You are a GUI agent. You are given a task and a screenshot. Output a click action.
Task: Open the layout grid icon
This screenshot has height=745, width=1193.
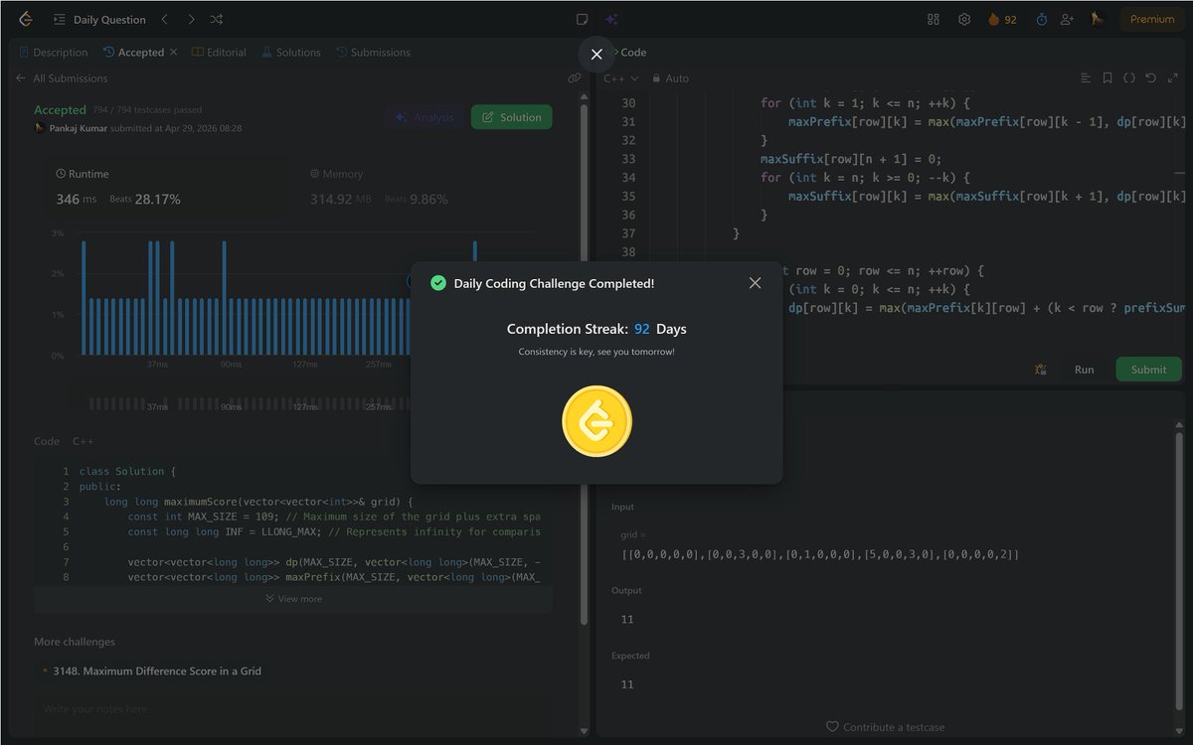933,19
